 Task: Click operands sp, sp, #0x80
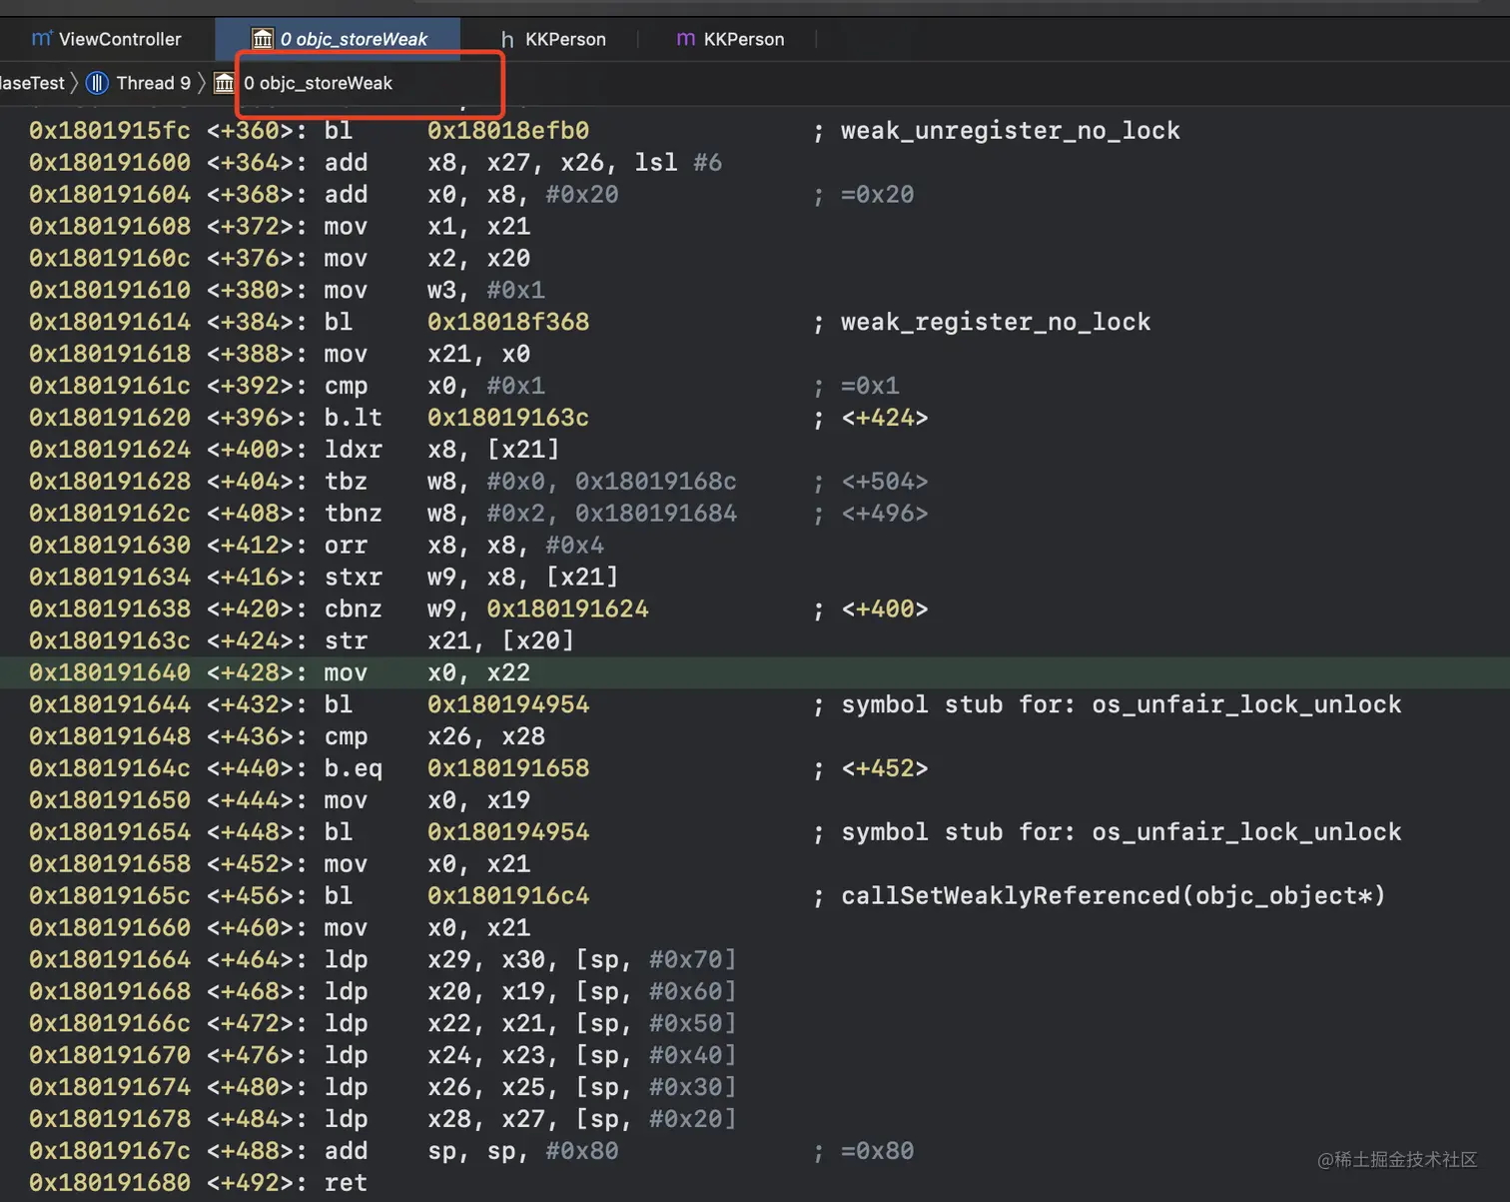tap(522, 1151)
